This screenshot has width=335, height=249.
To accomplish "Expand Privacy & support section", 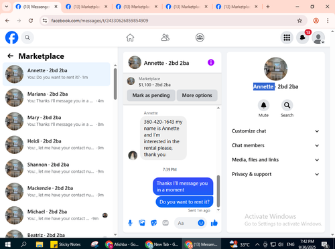I will 275,174.
